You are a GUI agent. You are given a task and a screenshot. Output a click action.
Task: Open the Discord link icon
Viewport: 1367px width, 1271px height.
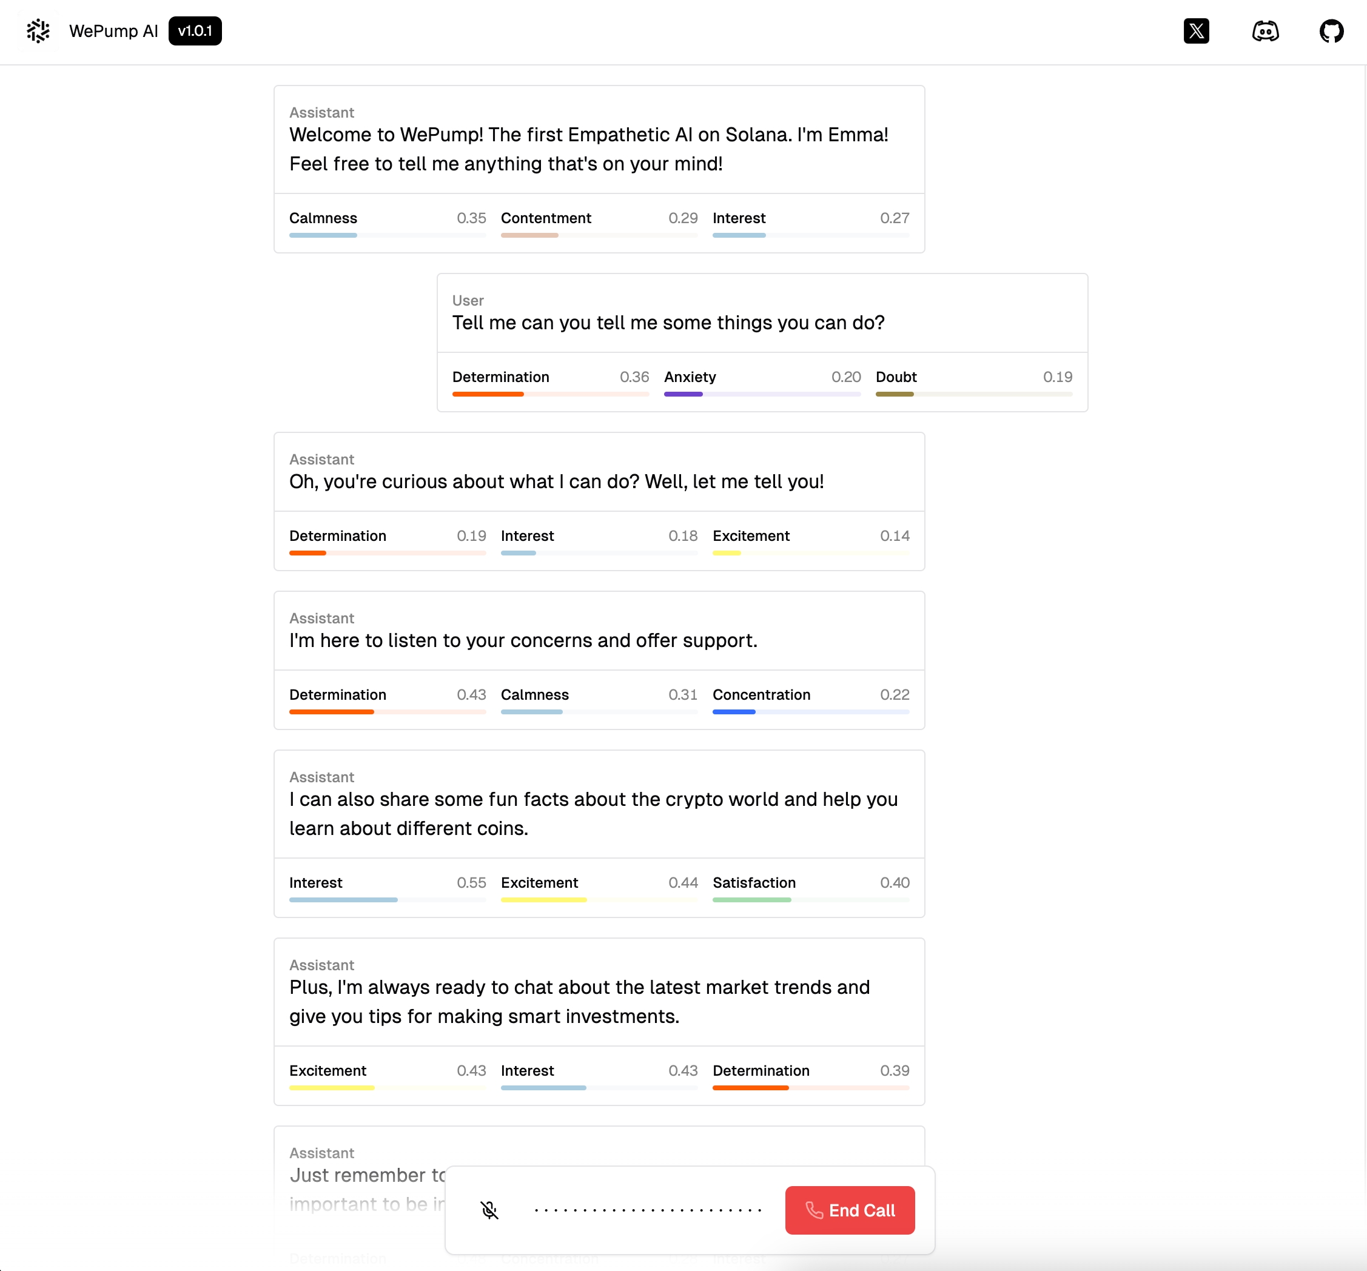[1265, 31]
